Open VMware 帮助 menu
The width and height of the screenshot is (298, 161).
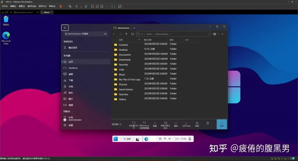click(x=52, y=6)
